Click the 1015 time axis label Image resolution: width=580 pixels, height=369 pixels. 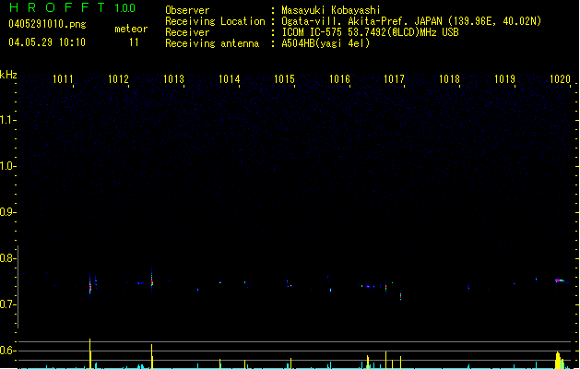(x=284, y=78)
